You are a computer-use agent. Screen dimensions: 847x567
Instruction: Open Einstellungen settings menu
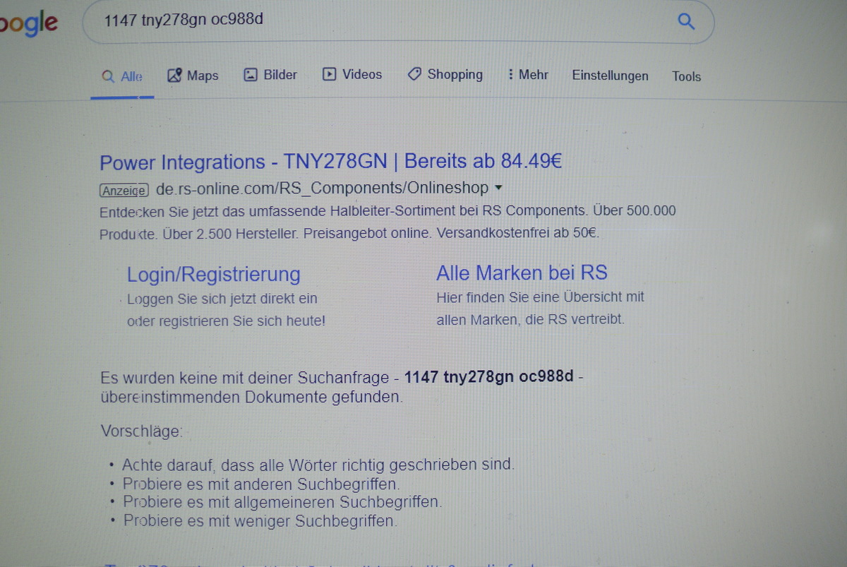pyautogui.click(x=610, y=76)
